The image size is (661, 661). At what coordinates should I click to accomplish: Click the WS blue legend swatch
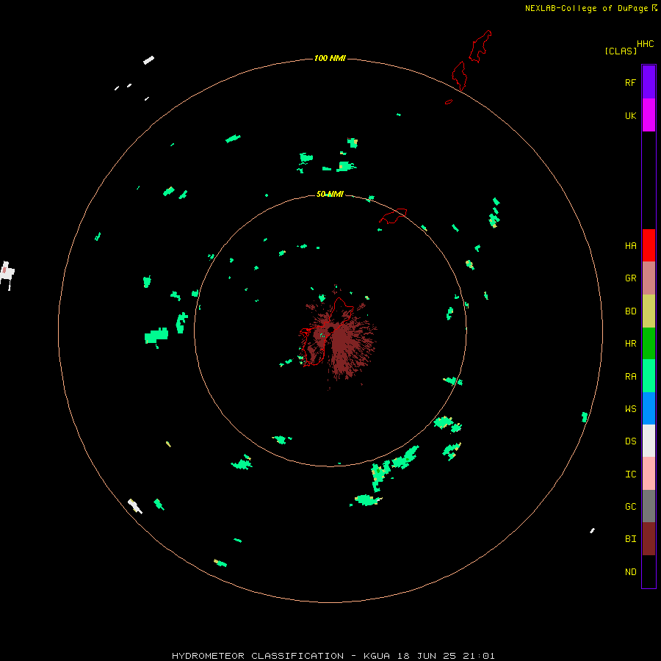(x=649, y=408)
